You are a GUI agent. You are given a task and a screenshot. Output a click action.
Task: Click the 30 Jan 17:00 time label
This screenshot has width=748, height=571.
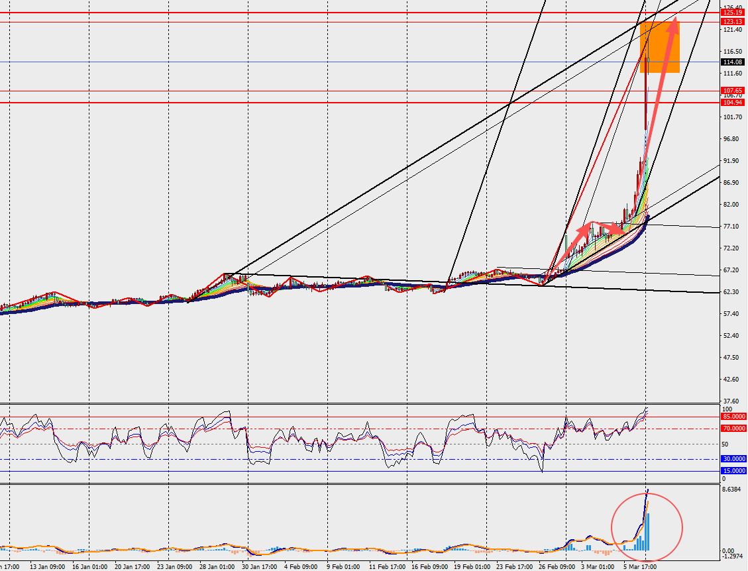[x=259, y=567]
